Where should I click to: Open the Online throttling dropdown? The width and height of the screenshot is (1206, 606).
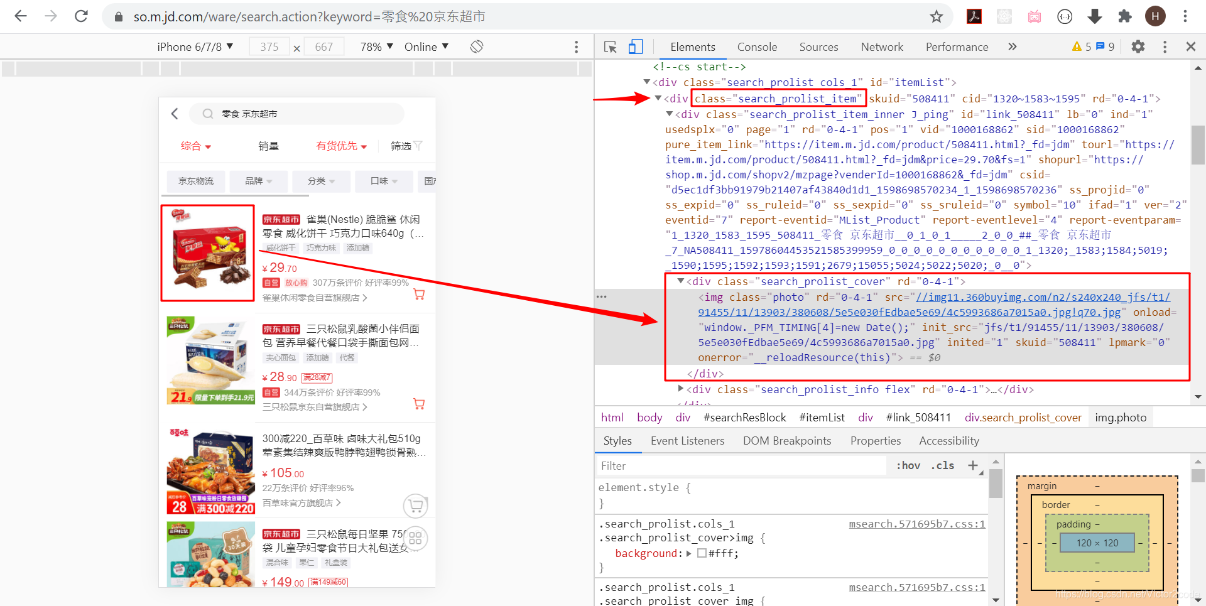coord(426,46)
